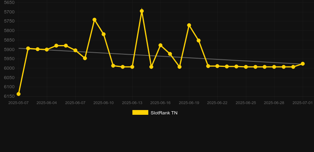This screenshot has width=314, height=152.
Task: Select the data point above 2025-06-07
Action: 75,50
